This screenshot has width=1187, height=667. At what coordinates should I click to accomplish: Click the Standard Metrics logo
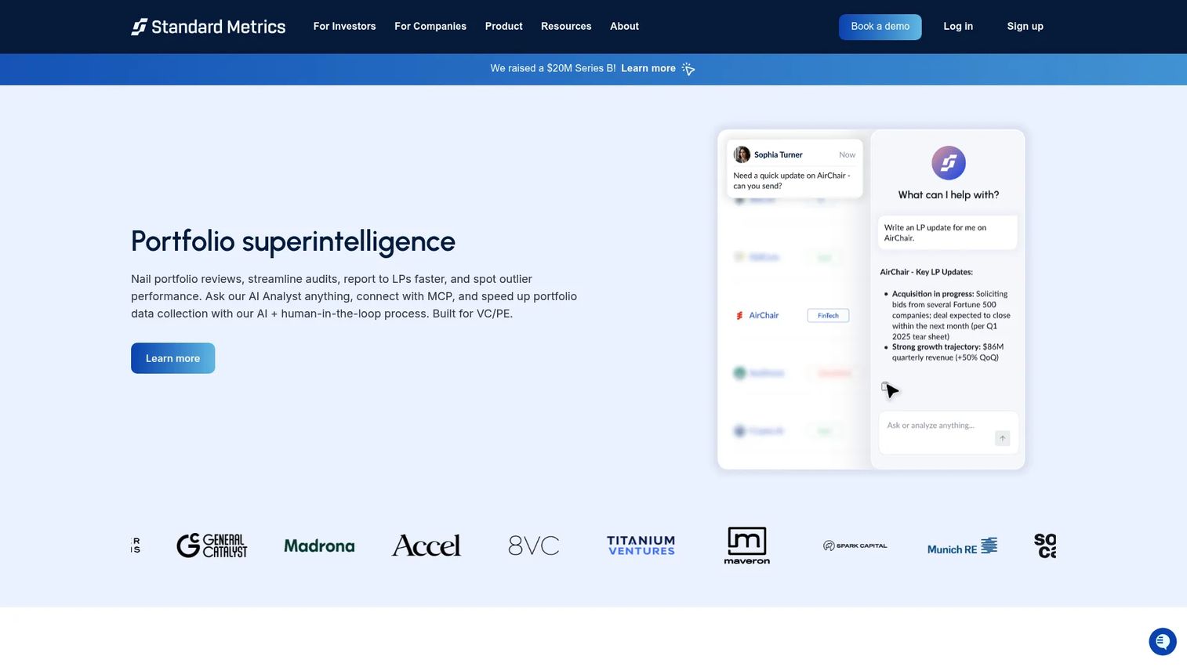point(208,27)
